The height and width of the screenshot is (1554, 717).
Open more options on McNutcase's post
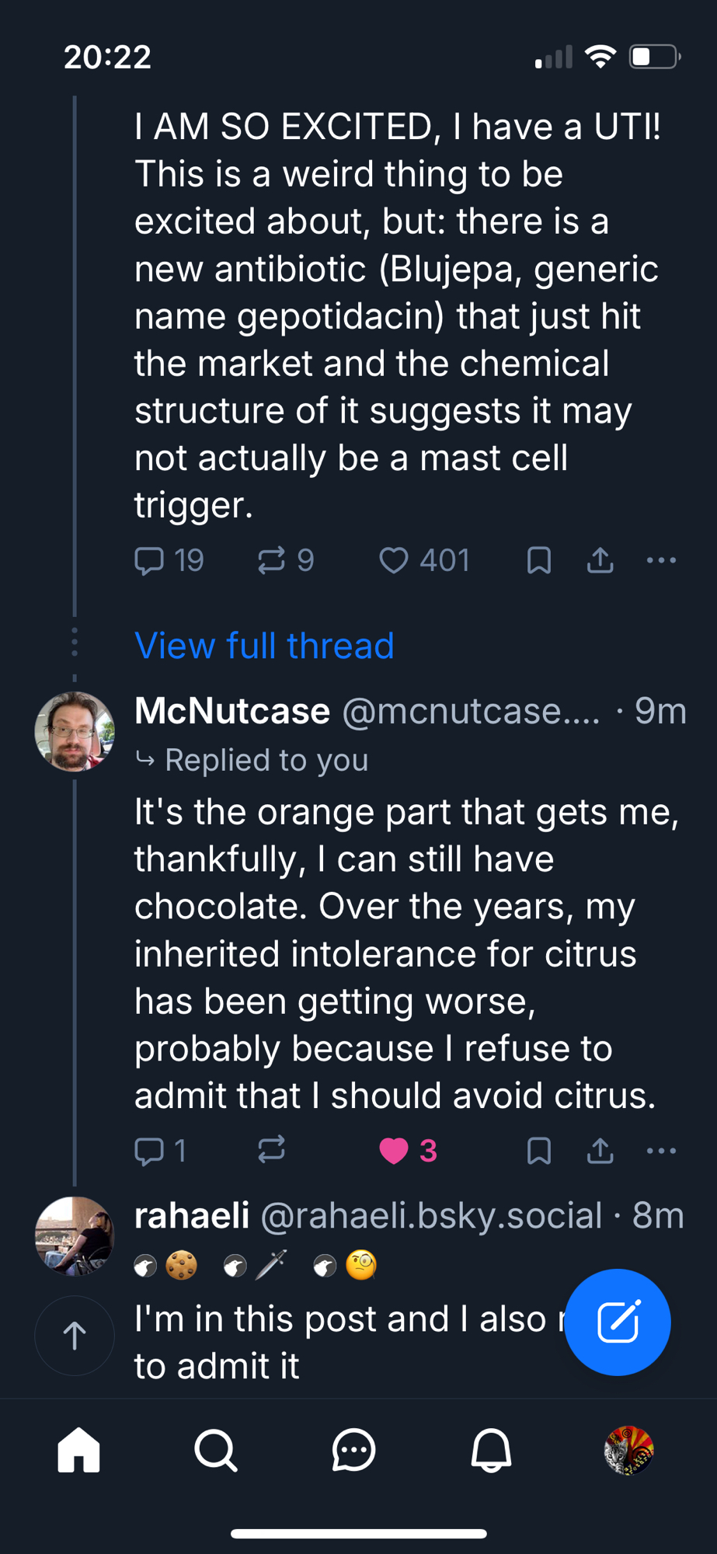[x=661, y=1151]
